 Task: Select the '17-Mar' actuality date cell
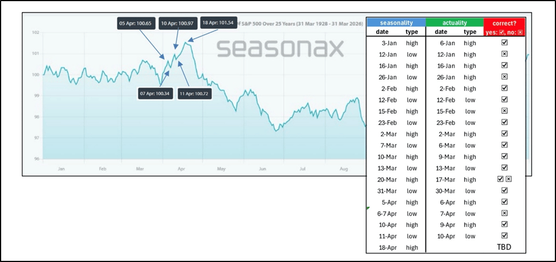444,179
